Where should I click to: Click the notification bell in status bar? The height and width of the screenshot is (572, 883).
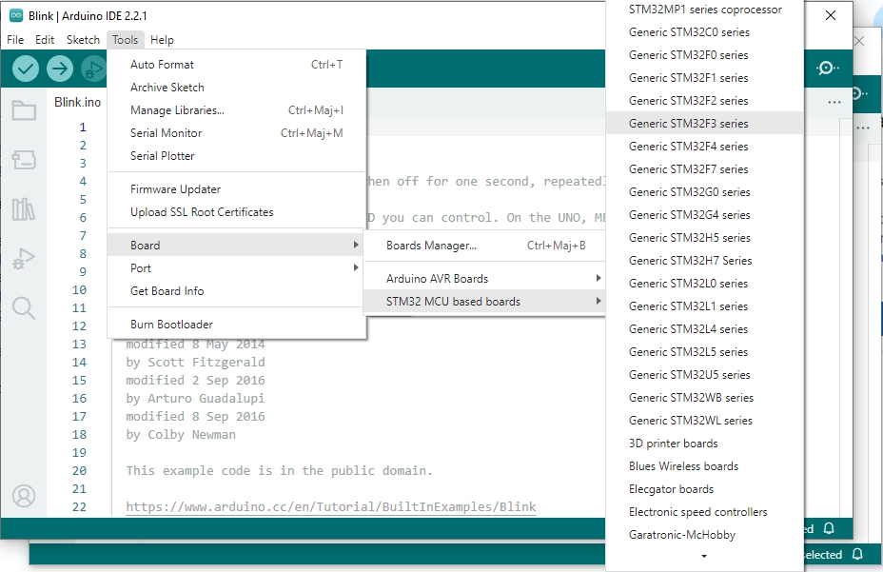coord(829,528)
